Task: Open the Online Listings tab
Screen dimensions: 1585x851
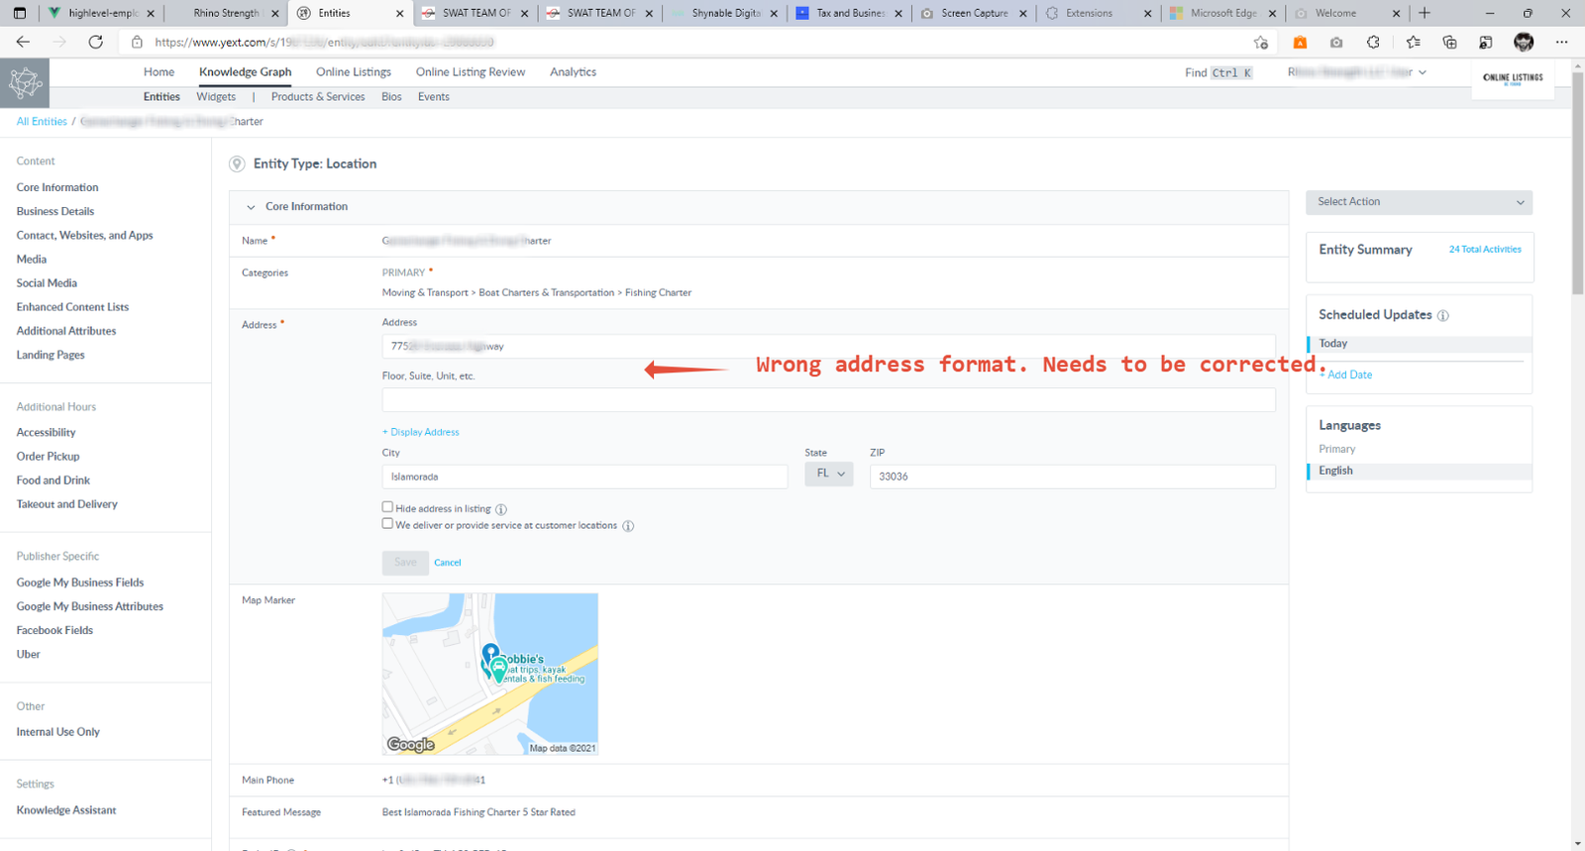Action: (x=354, y=72)
